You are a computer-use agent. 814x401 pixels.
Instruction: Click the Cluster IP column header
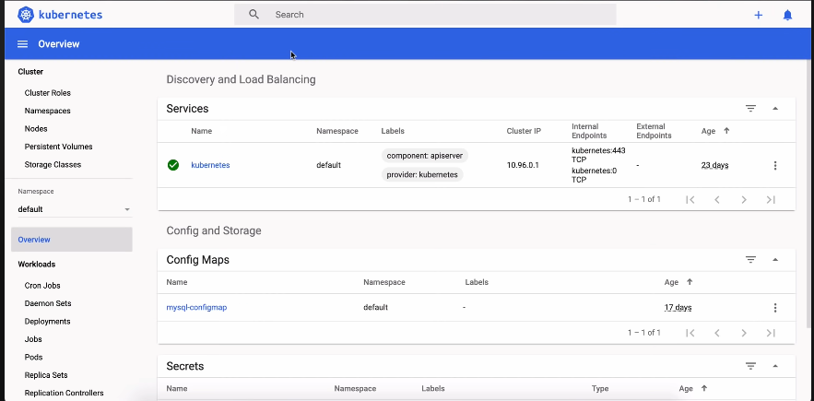[524, 131]
